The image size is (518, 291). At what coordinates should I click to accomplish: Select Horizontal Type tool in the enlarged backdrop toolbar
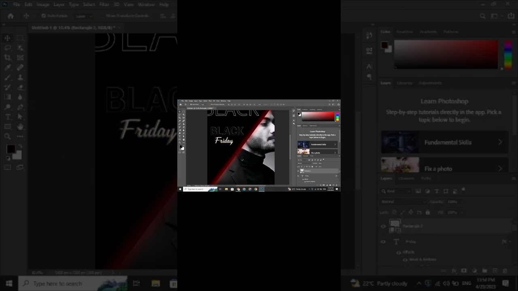8,117
